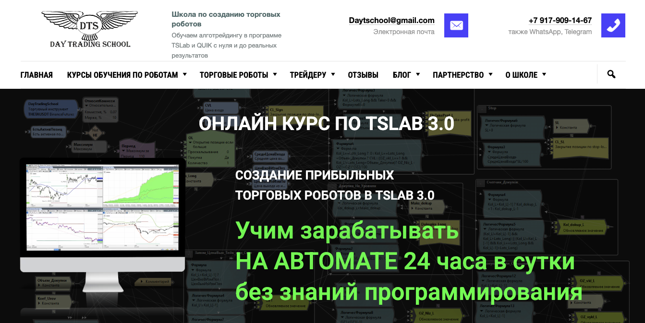This screenshot has height=323, width=645.
Task: Expand the Торговые роботы dropdown arrow
Action: coord(275,74)
